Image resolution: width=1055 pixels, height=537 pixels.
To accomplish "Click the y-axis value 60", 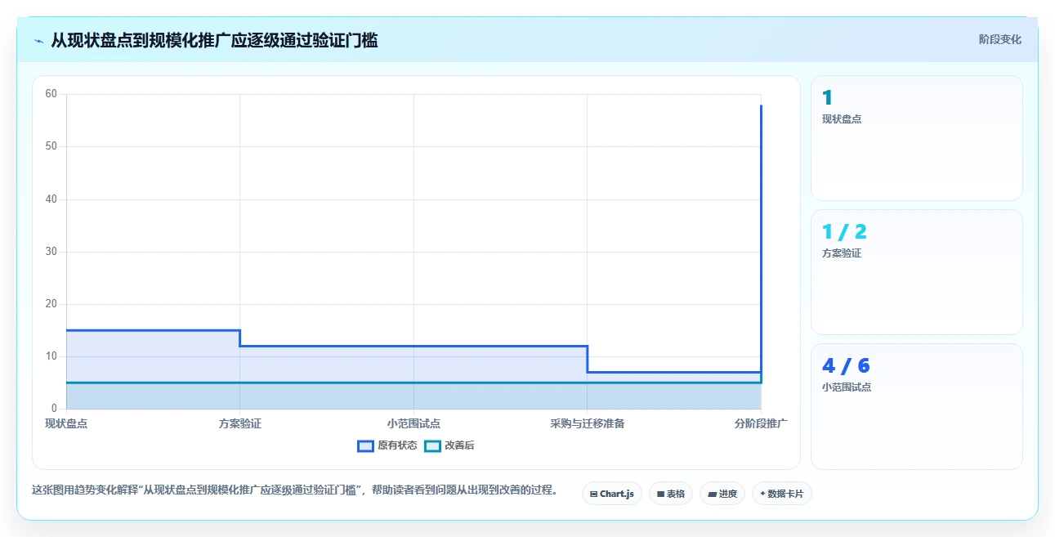I will pos(51,94).
